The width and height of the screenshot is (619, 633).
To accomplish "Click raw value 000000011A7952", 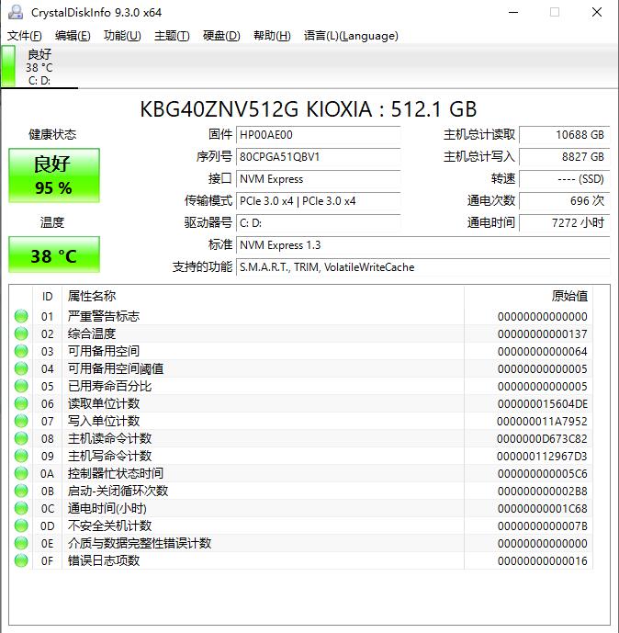I will (x=543, y=422).
